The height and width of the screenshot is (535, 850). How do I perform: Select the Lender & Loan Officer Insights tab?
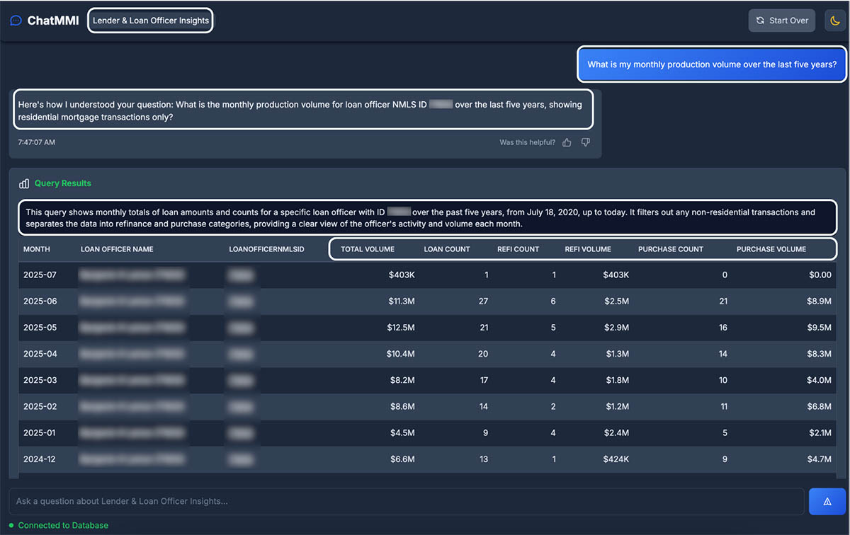pyautogui.click(x=151, y=21)
